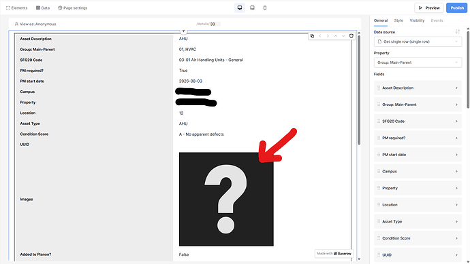
Task: Click preview scrollbar down arrow
Action: pyautogui.click(x=359, y=259)
